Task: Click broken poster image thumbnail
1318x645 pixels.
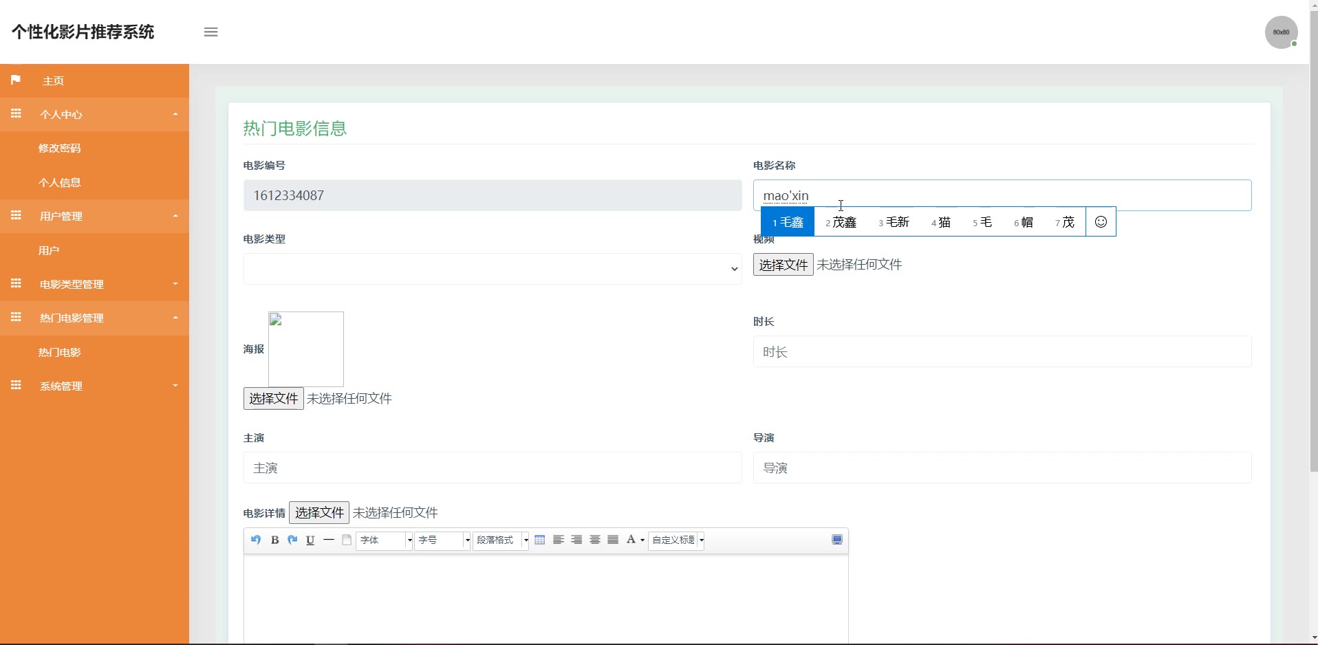Action: point(306,349)
